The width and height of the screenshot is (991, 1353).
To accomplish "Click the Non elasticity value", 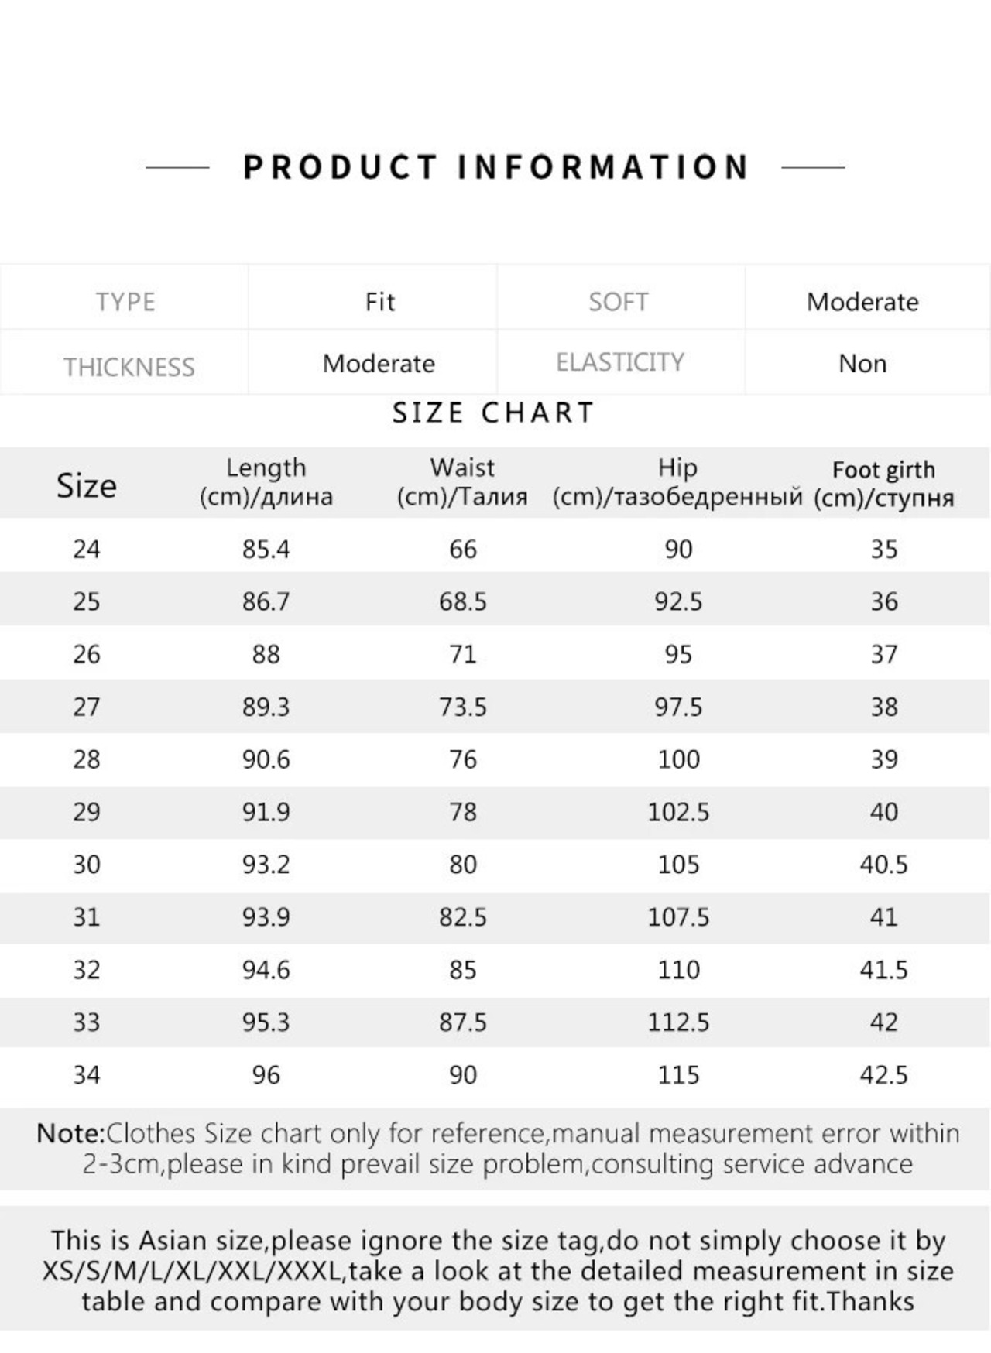I will [x=862, y=363].
